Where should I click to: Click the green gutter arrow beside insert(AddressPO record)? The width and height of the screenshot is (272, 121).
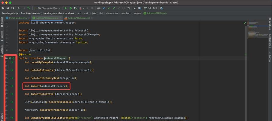coord(12,86)
